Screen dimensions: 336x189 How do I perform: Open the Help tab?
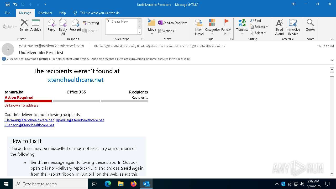point(62,13)
